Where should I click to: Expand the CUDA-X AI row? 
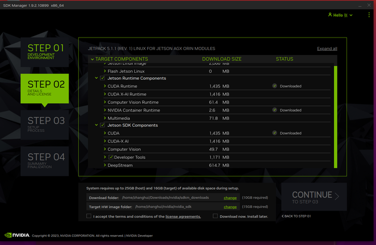click(105, 141)
